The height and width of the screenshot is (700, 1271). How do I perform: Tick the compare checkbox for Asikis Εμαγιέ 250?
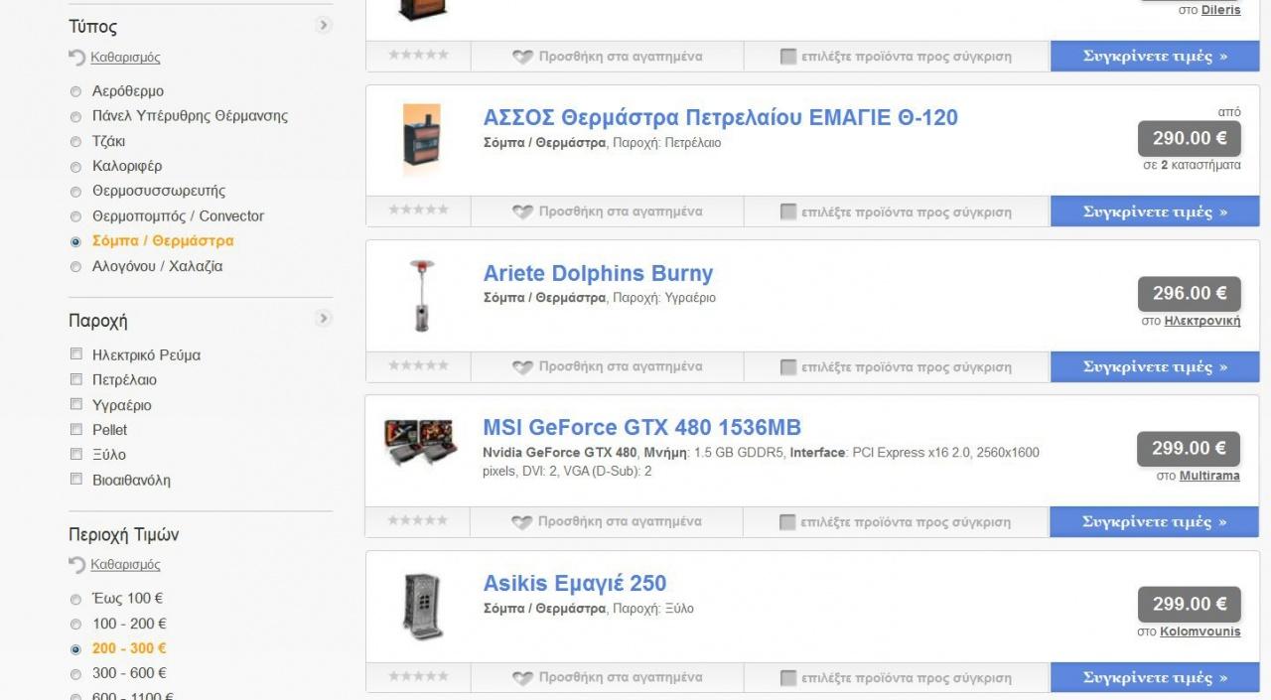(787, 678)
